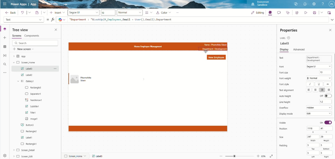Open the Label3 row ellipsis menu
Screen dimensions: 335x159
(x=55, y=69)
